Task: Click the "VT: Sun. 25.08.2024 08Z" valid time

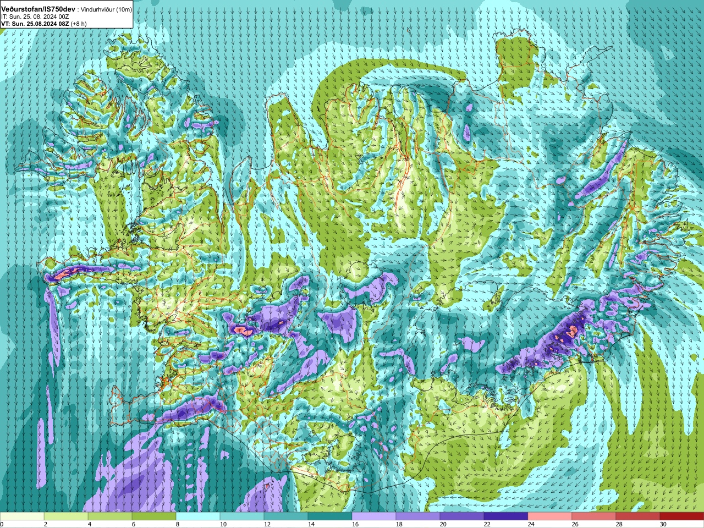Action: (35, 24)
